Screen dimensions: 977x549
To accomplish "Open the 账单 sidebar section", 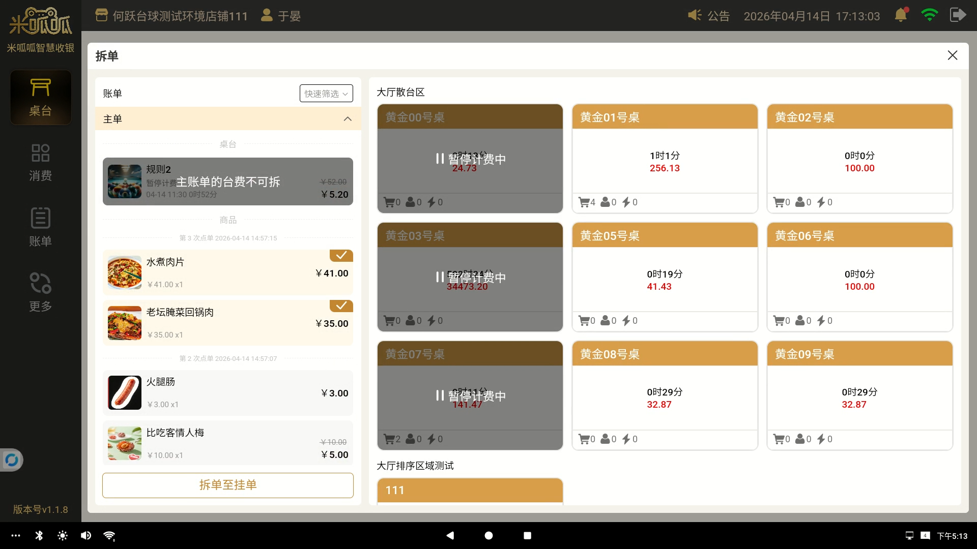I will click(40, 227).
